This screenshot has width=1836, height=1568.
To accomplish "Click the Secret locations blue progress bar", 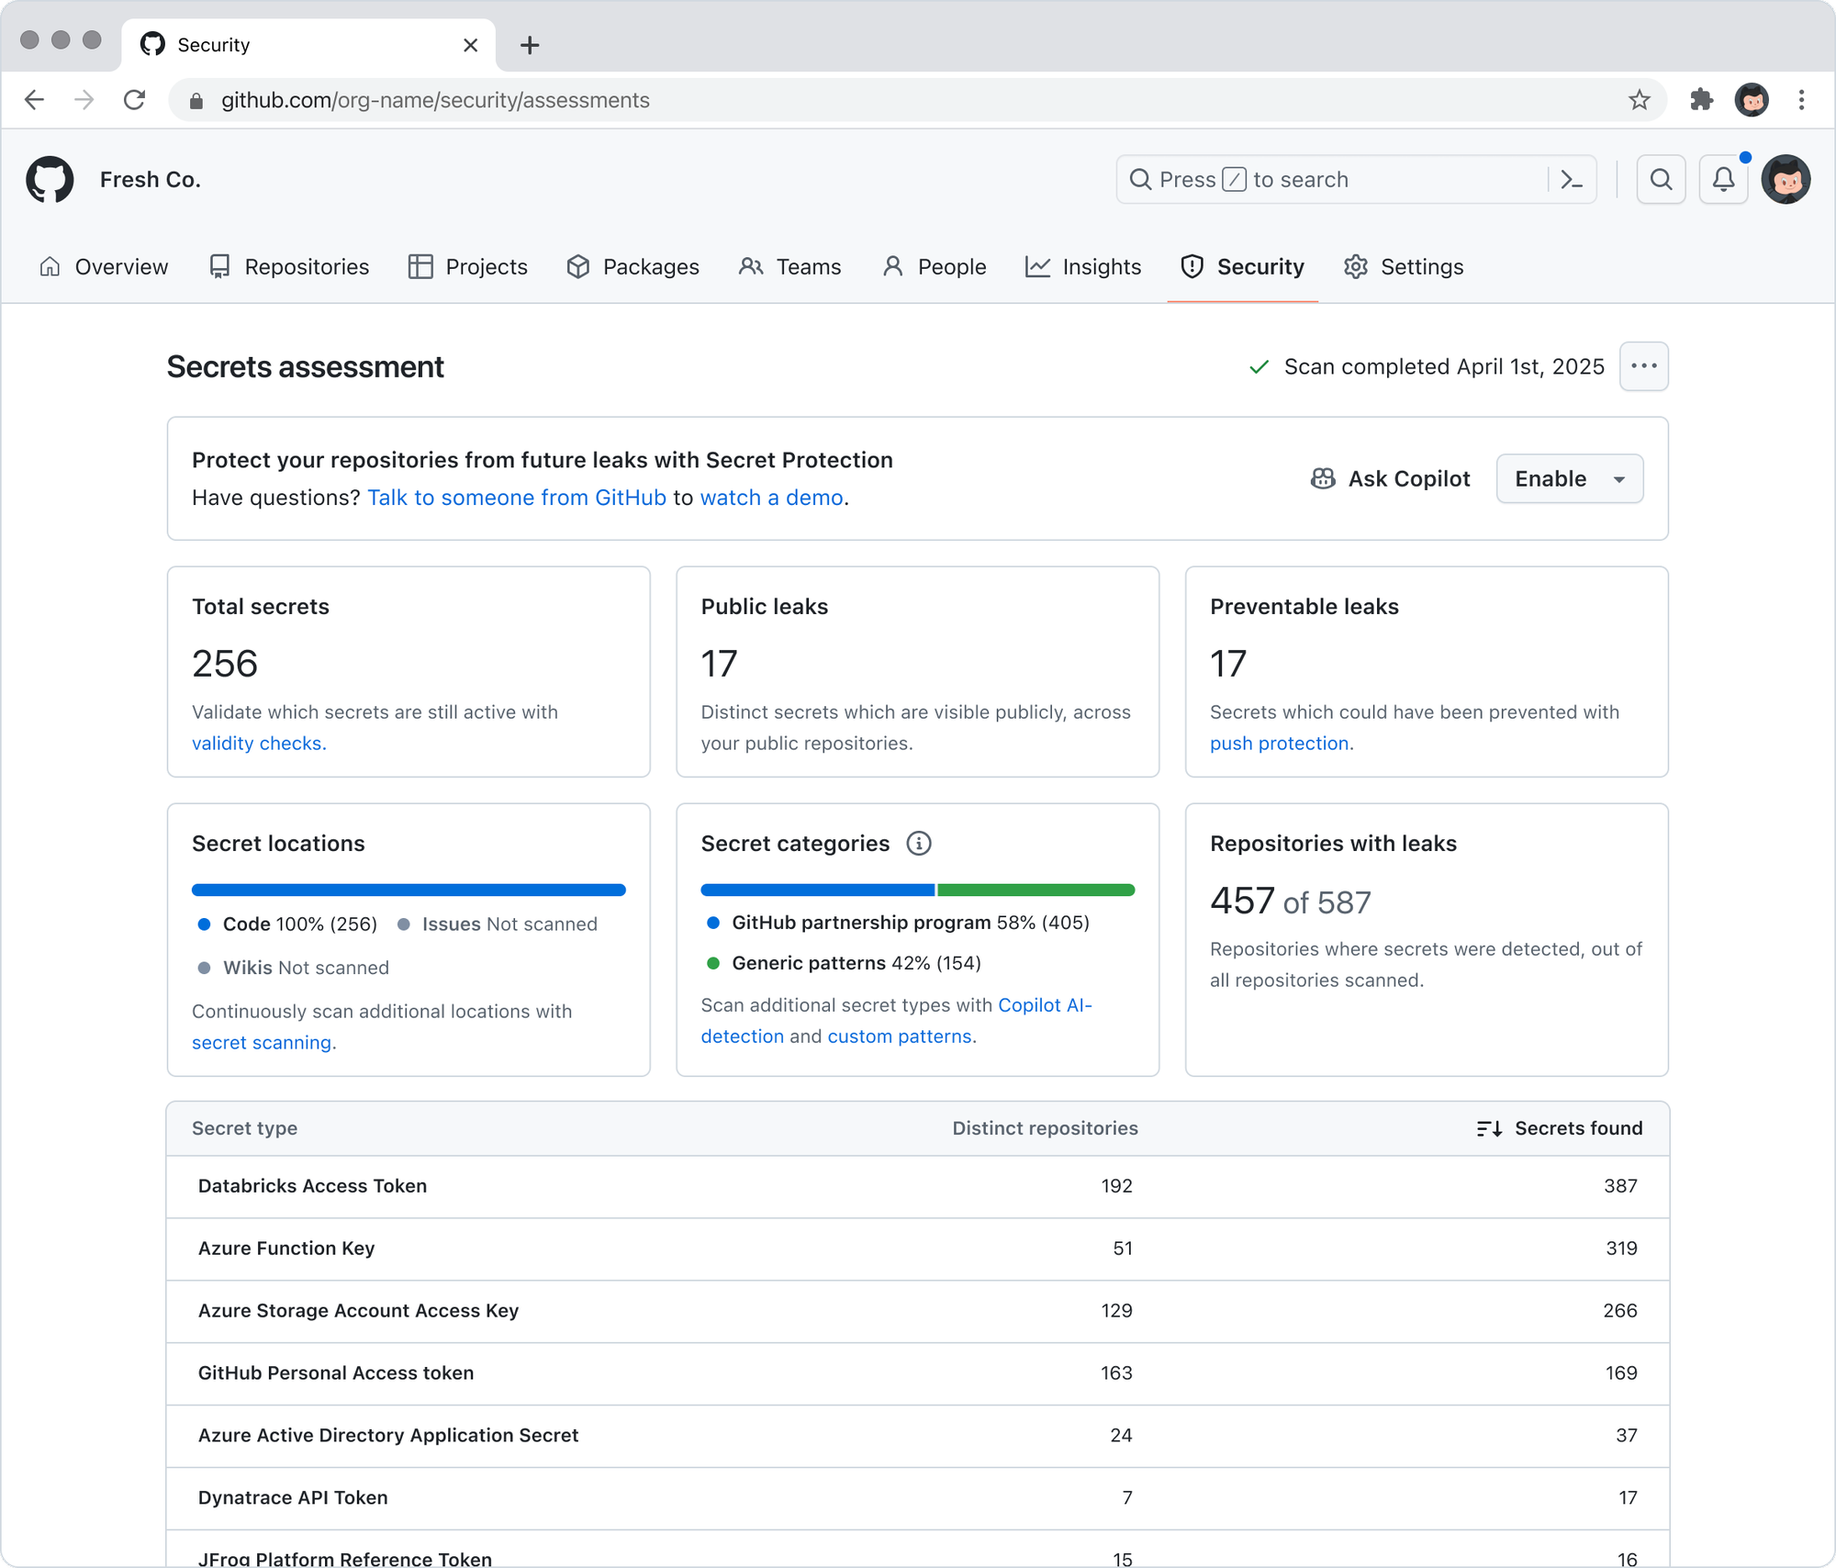I will click(409, 890).
